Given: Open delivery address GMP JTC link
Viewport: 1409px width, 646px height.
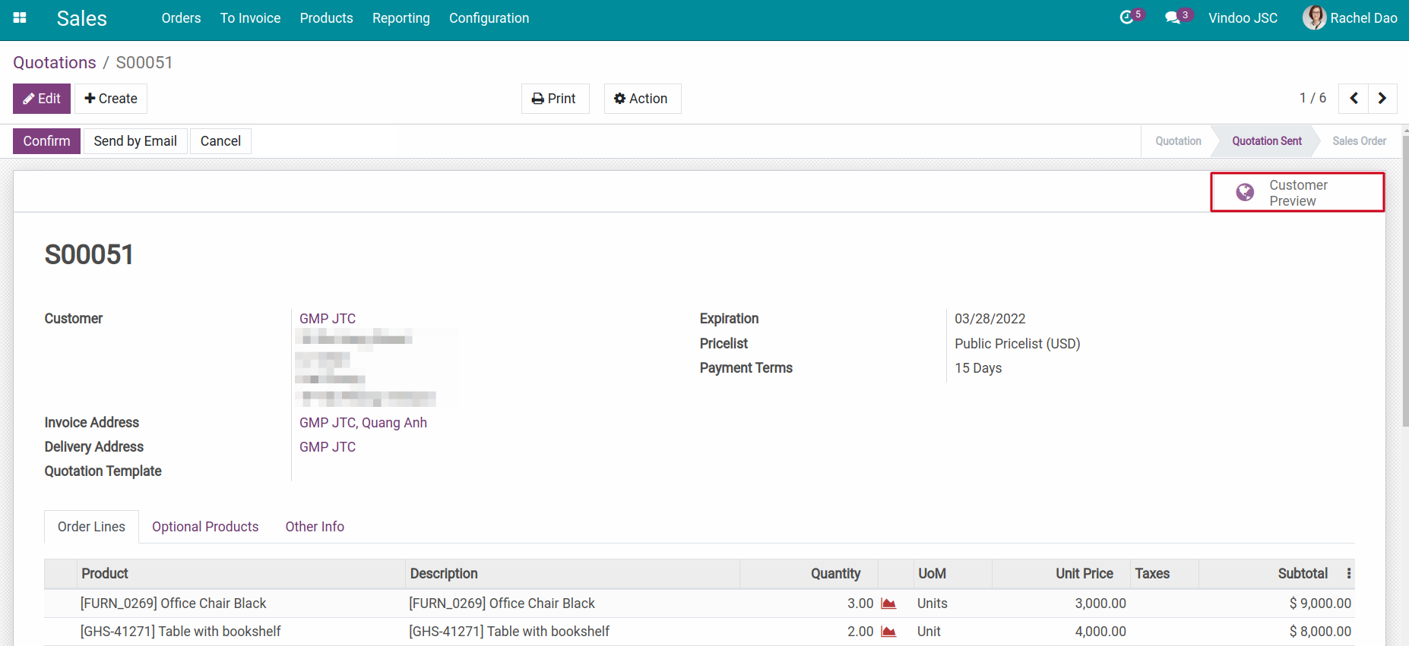Looking at the screenshot, I should point(328,447).
